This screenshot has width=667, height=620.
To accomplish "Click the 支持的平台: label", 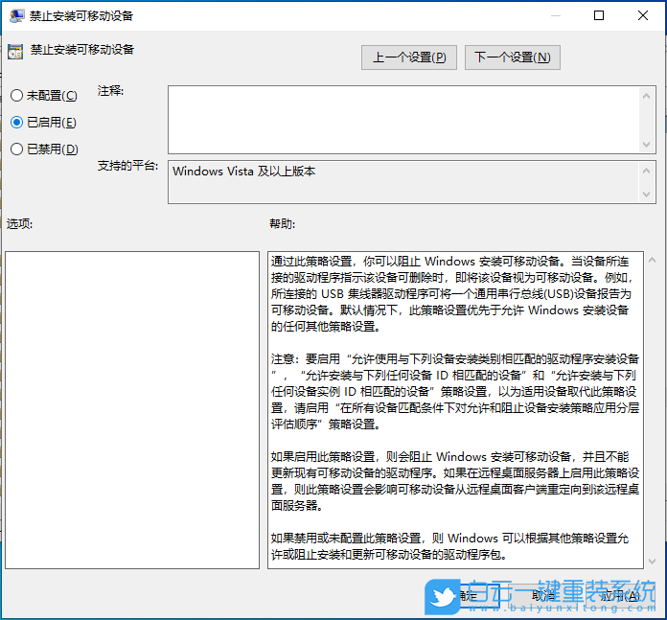I will point(127,166).
